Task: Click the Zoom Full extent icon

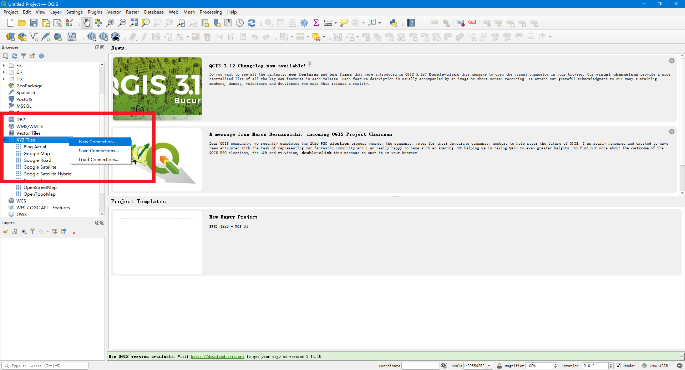Action: (134, 23)
